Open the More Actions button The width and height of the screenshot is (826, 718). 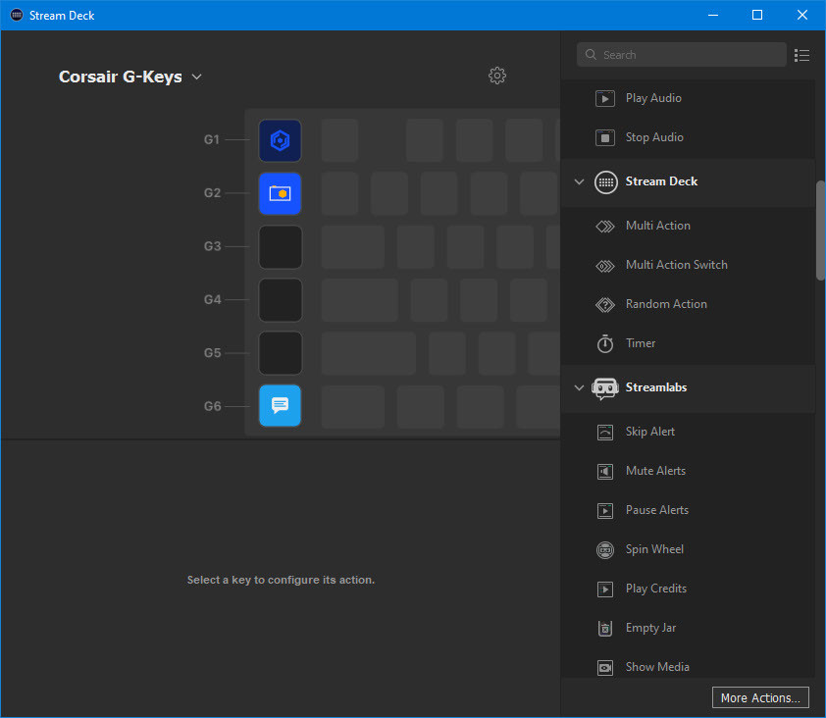tap(760, 697)
